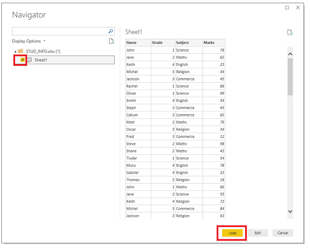This screenshot has height=248, width=310.
Task: Collapse the STUD_INFO.xlsx tree node
Action: [15, 52]
